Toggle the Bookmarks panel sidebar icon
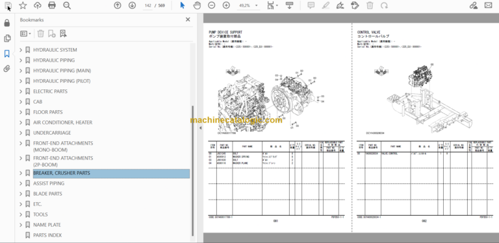Screen dimensions: 499x243 tap(7, 54)
